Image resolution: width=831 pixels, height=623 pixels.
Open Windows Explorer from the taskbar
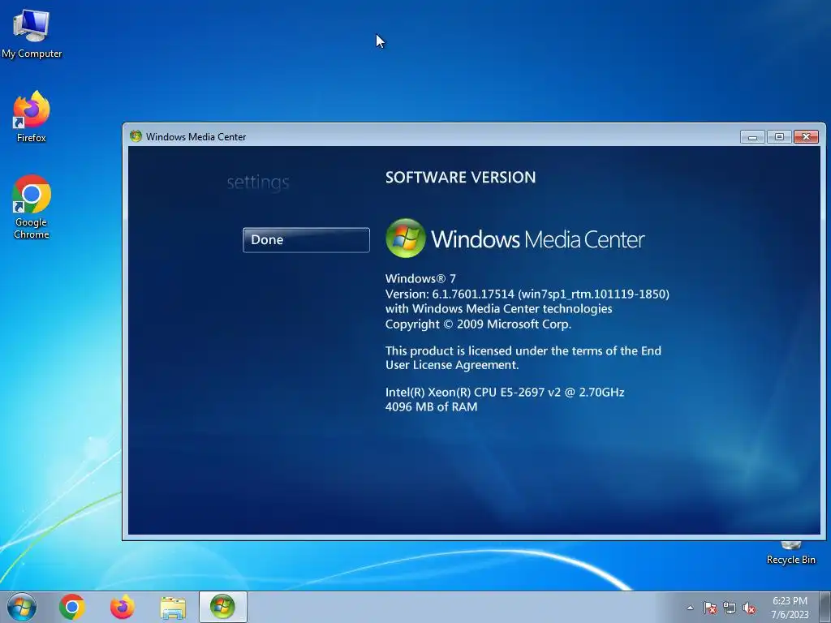coord(173,608)
